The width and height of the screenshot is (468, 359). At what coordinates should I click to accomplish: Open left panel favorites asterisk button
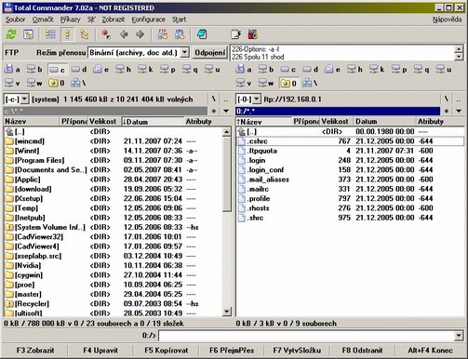pos(214,111)
